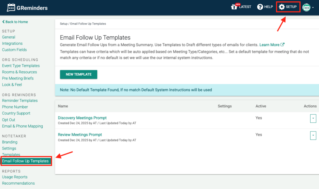Expand actions dropdown for Discovery Meetings Prompt
The width and height of the screenshot is (319, 189).
tap(313, 118)
